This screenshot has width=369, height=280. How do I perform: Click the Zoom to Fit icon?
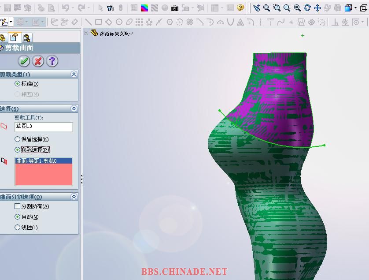click(x=267, y=8)
